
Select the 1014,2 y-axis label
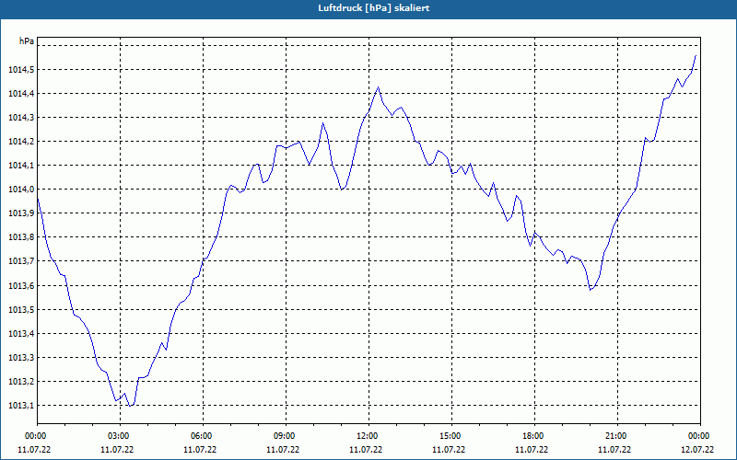coord(21,142)
